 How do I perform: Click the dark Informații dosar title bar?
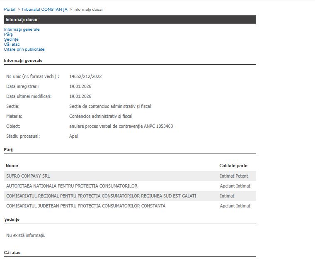pyautogui.click(x=130, y=20)
